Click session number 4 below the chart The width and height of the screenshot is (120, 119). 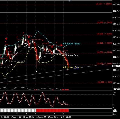pos(17,114)
